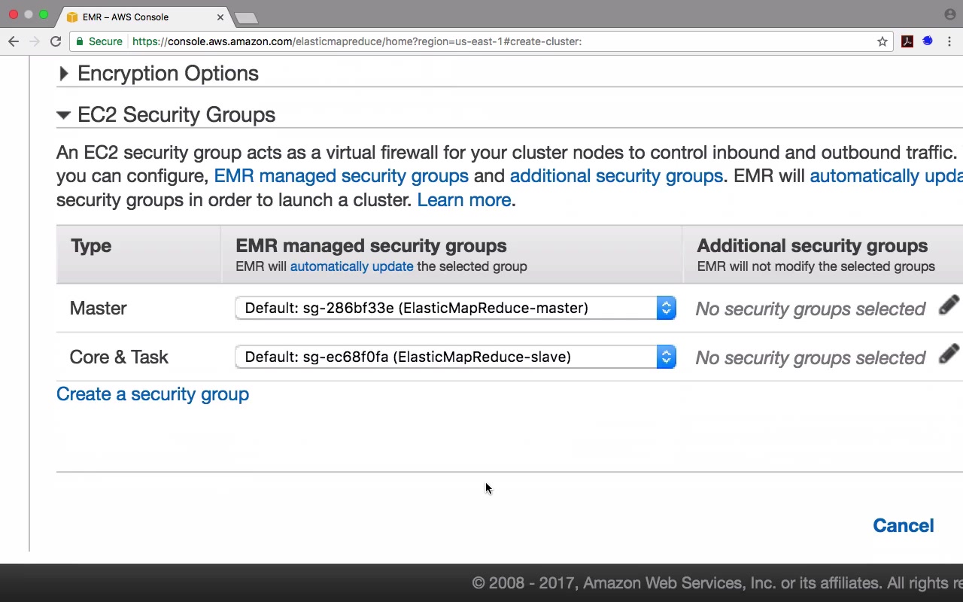Reload the AWS console page
The width and height of the screenshot is (963, 602).
click(56, 41)
